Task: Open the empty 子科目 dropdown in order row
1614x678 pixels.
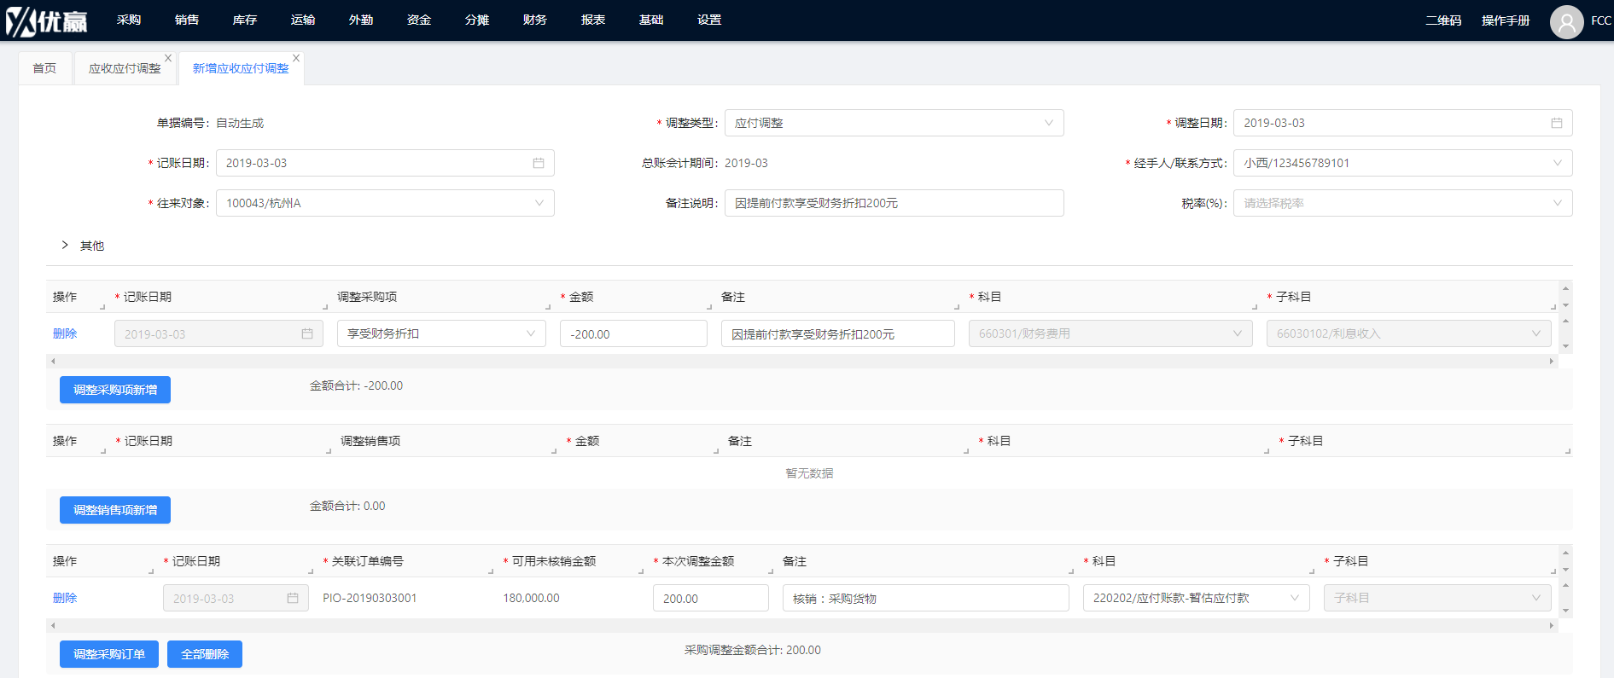Action: pos(1437,598)
